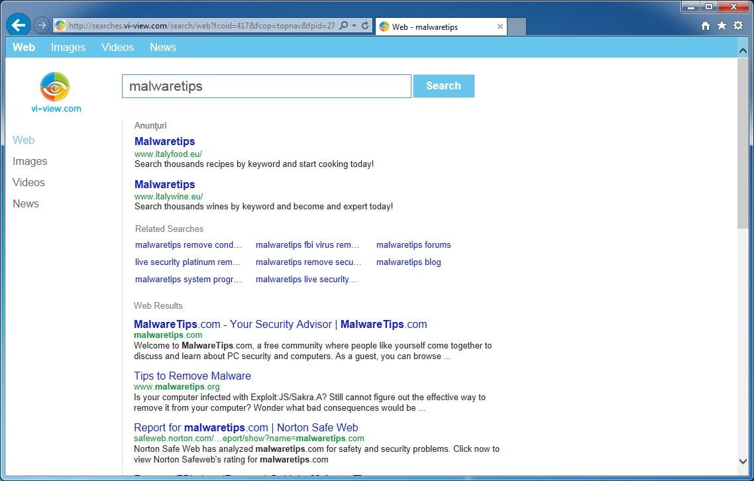754x481 pixels.
Task: Click the browser Forward arrow button
Action: pyautogui.click(x=42, y=25)
